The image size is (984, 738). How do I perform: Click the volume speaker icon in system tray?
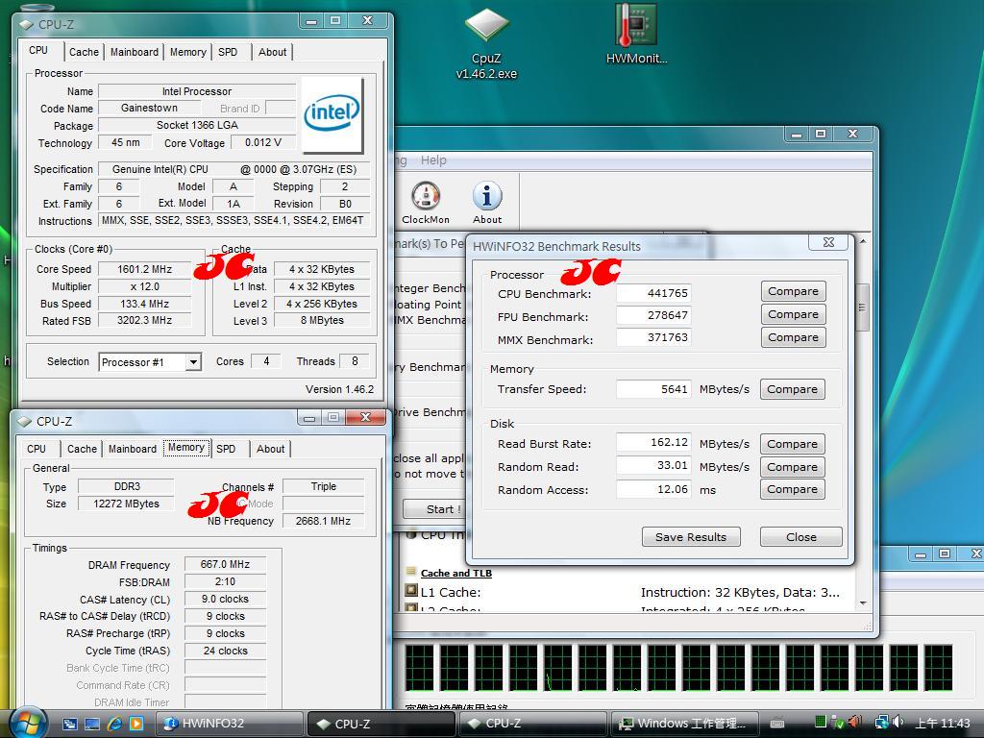[898, 723]
